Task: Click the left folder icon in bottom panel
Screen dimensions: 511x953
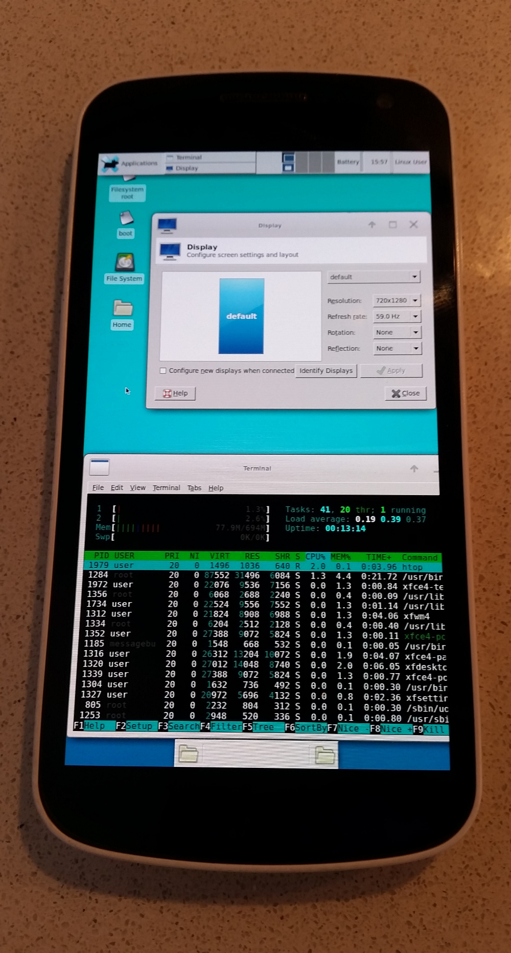Action: [188, 754]
